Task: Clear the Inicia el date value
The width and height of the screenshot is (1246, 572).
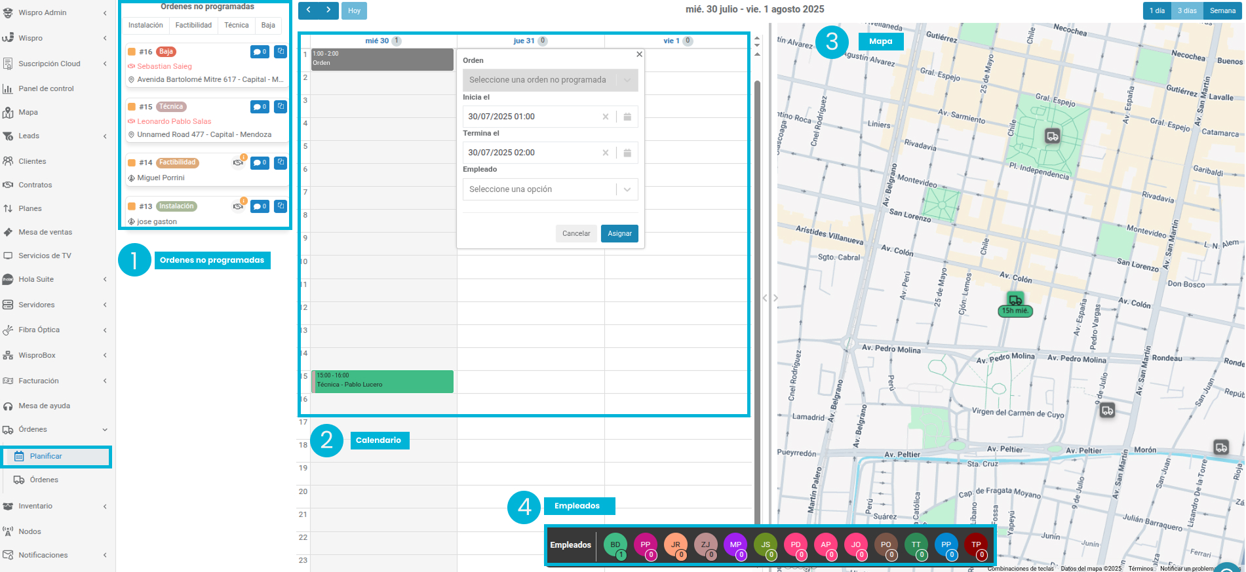Action: click(x=606, y=117)
